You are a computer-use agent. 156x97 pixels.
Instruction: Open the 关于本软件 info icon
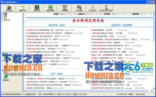pos(93,7)
